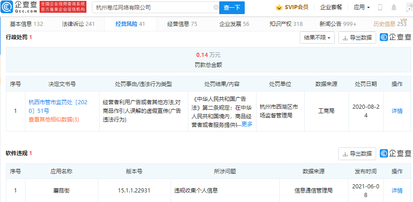413x202 pixels.
Task: Expand penalty content with 更多 link
Action: pos(247,124)
